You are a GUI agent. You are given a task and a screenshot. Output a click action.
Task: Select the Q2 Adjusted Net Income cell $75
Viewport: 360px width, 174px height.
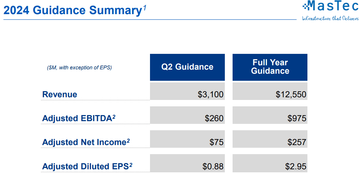(x=216, y=142)
